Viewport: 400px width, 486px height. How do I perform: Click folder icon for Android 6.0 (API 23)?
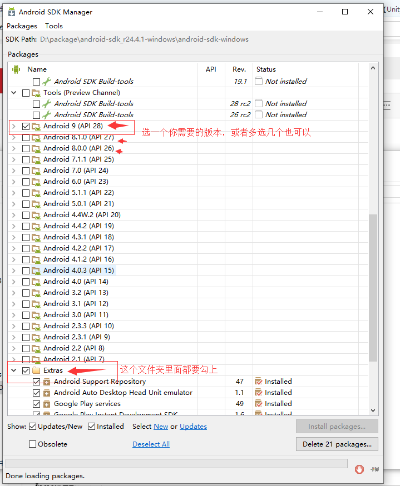pos(36,182)
